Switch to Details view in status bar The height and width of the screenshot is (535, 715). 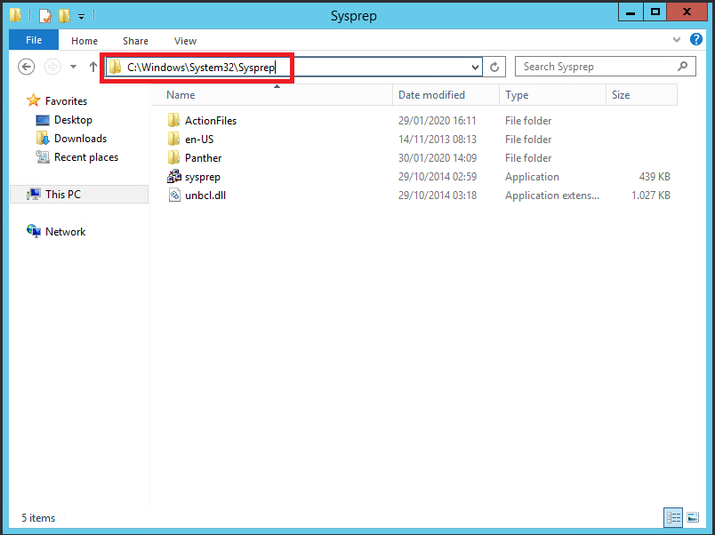673,517
